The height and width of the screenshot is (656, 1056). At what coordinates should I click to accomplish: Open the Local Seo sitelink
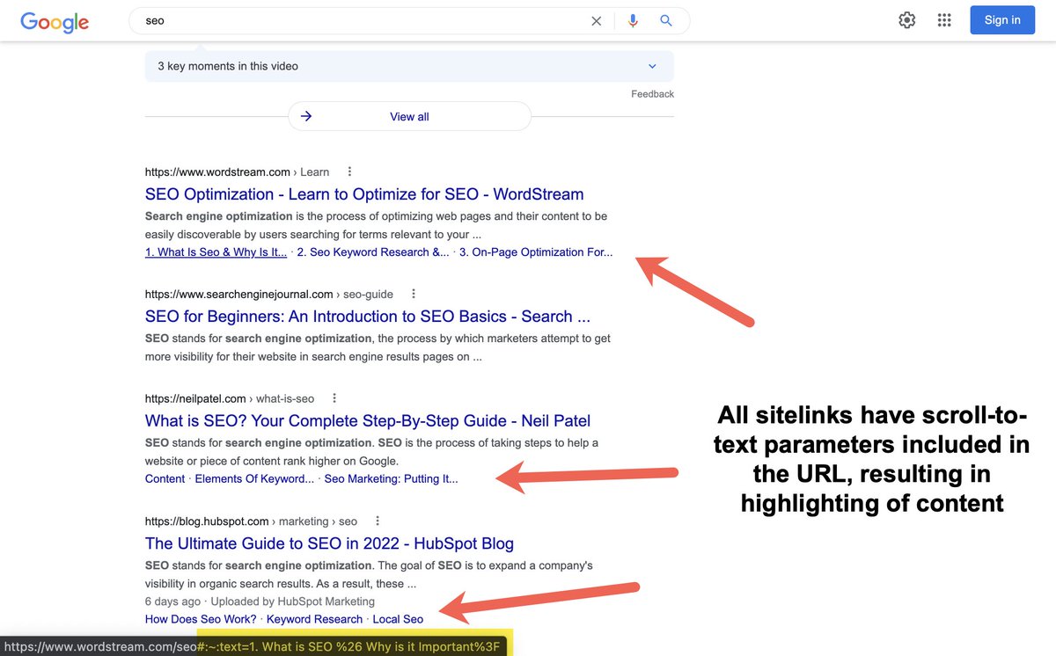pyautogui.click(x=398, y=619)
